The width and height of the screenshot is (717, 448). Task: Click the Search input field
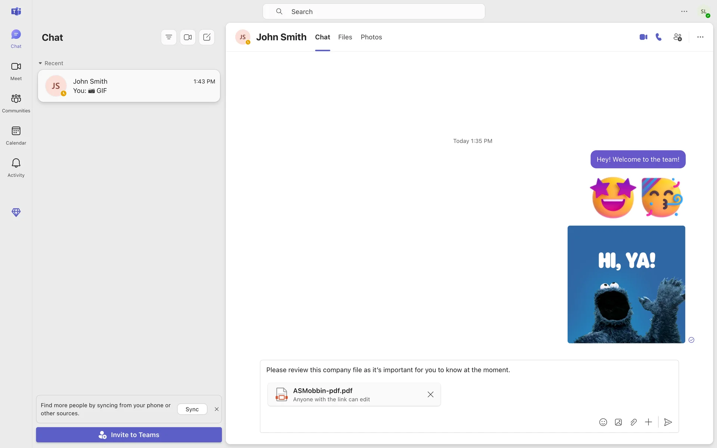coord(373,12)
